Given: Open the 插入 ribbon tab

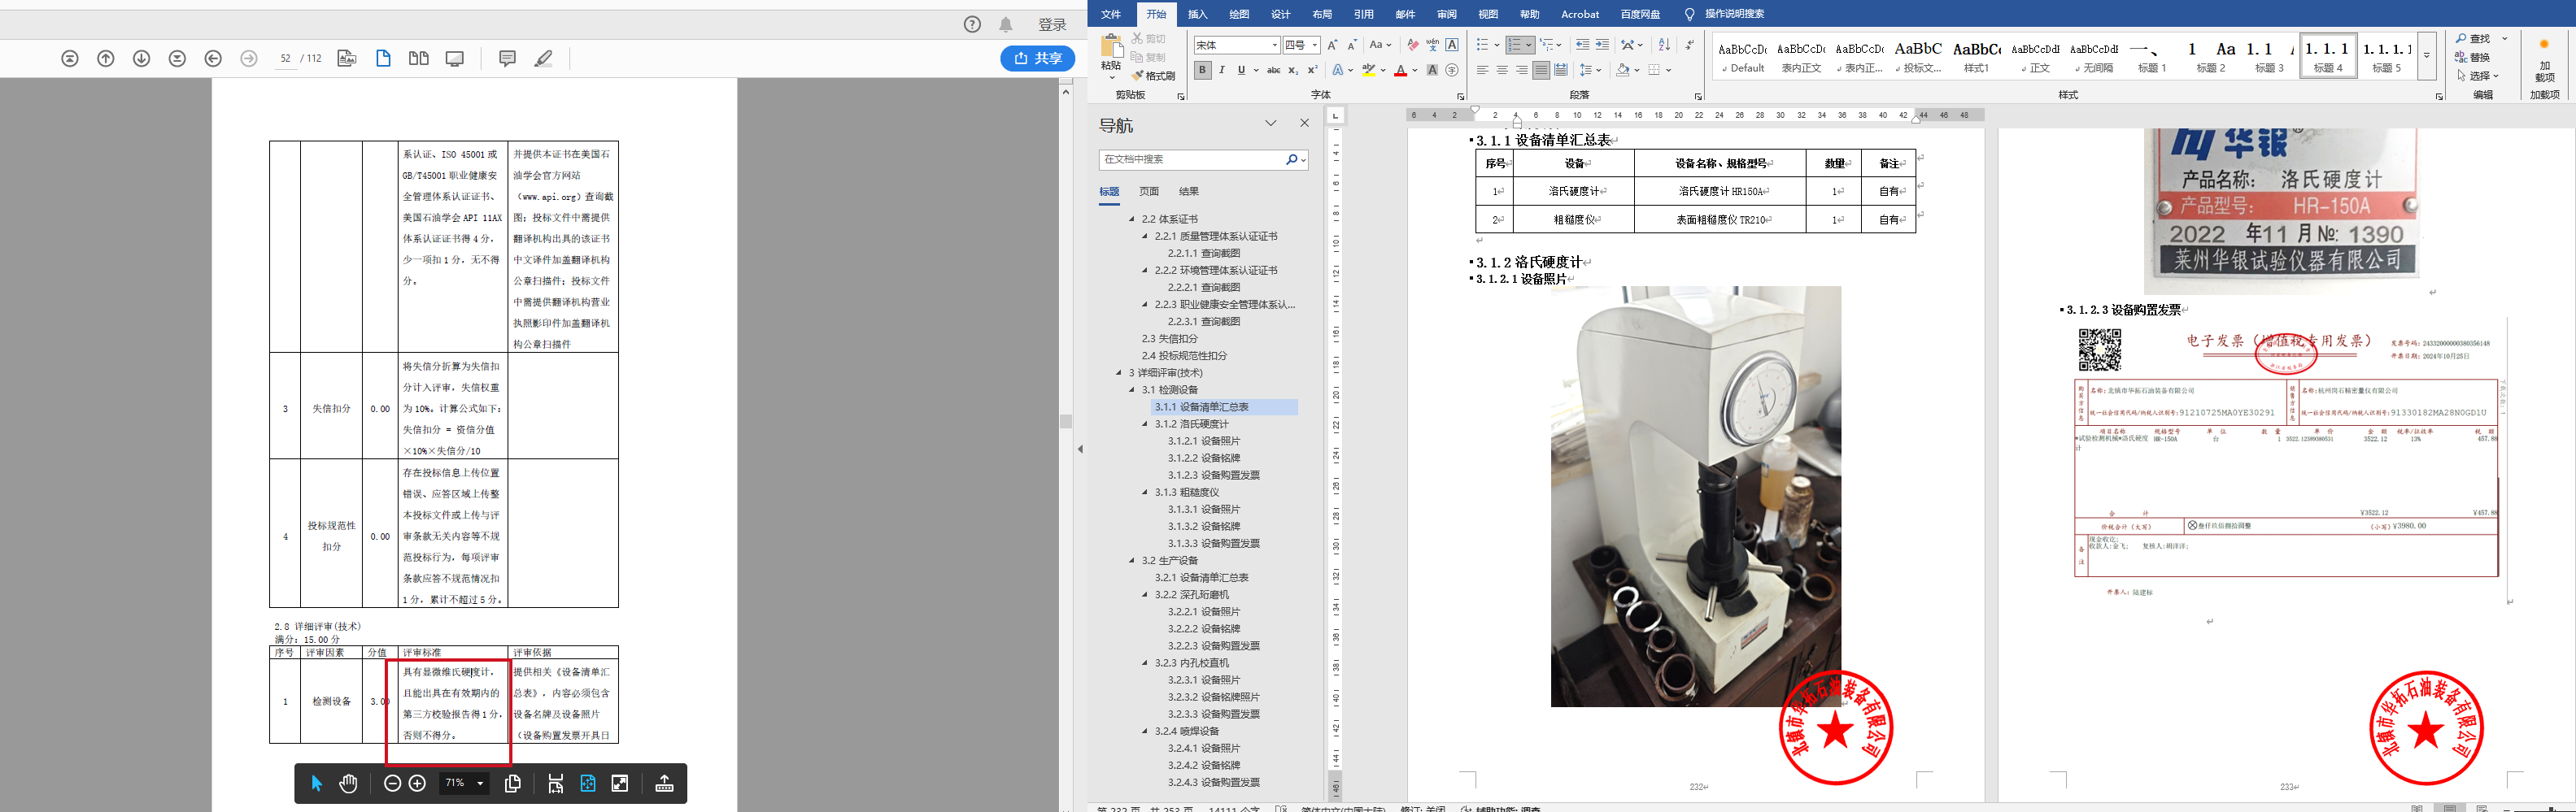Looking at the screenshot, I should pyautogui.click(x=1197, y=14).
